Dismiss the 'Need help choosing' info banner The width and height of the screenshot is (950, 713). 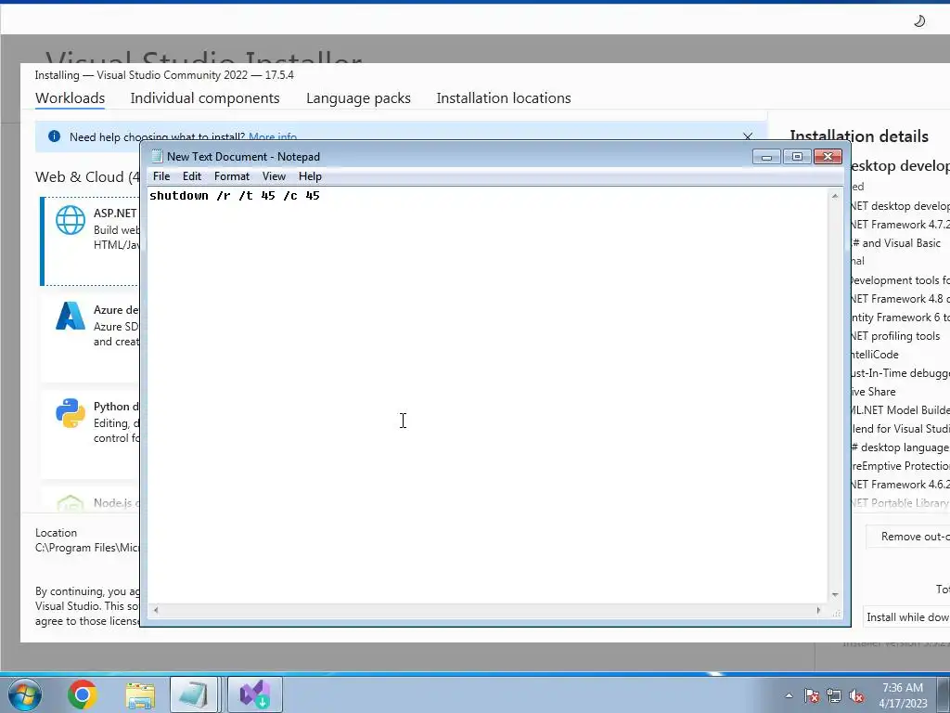[748, 137]
